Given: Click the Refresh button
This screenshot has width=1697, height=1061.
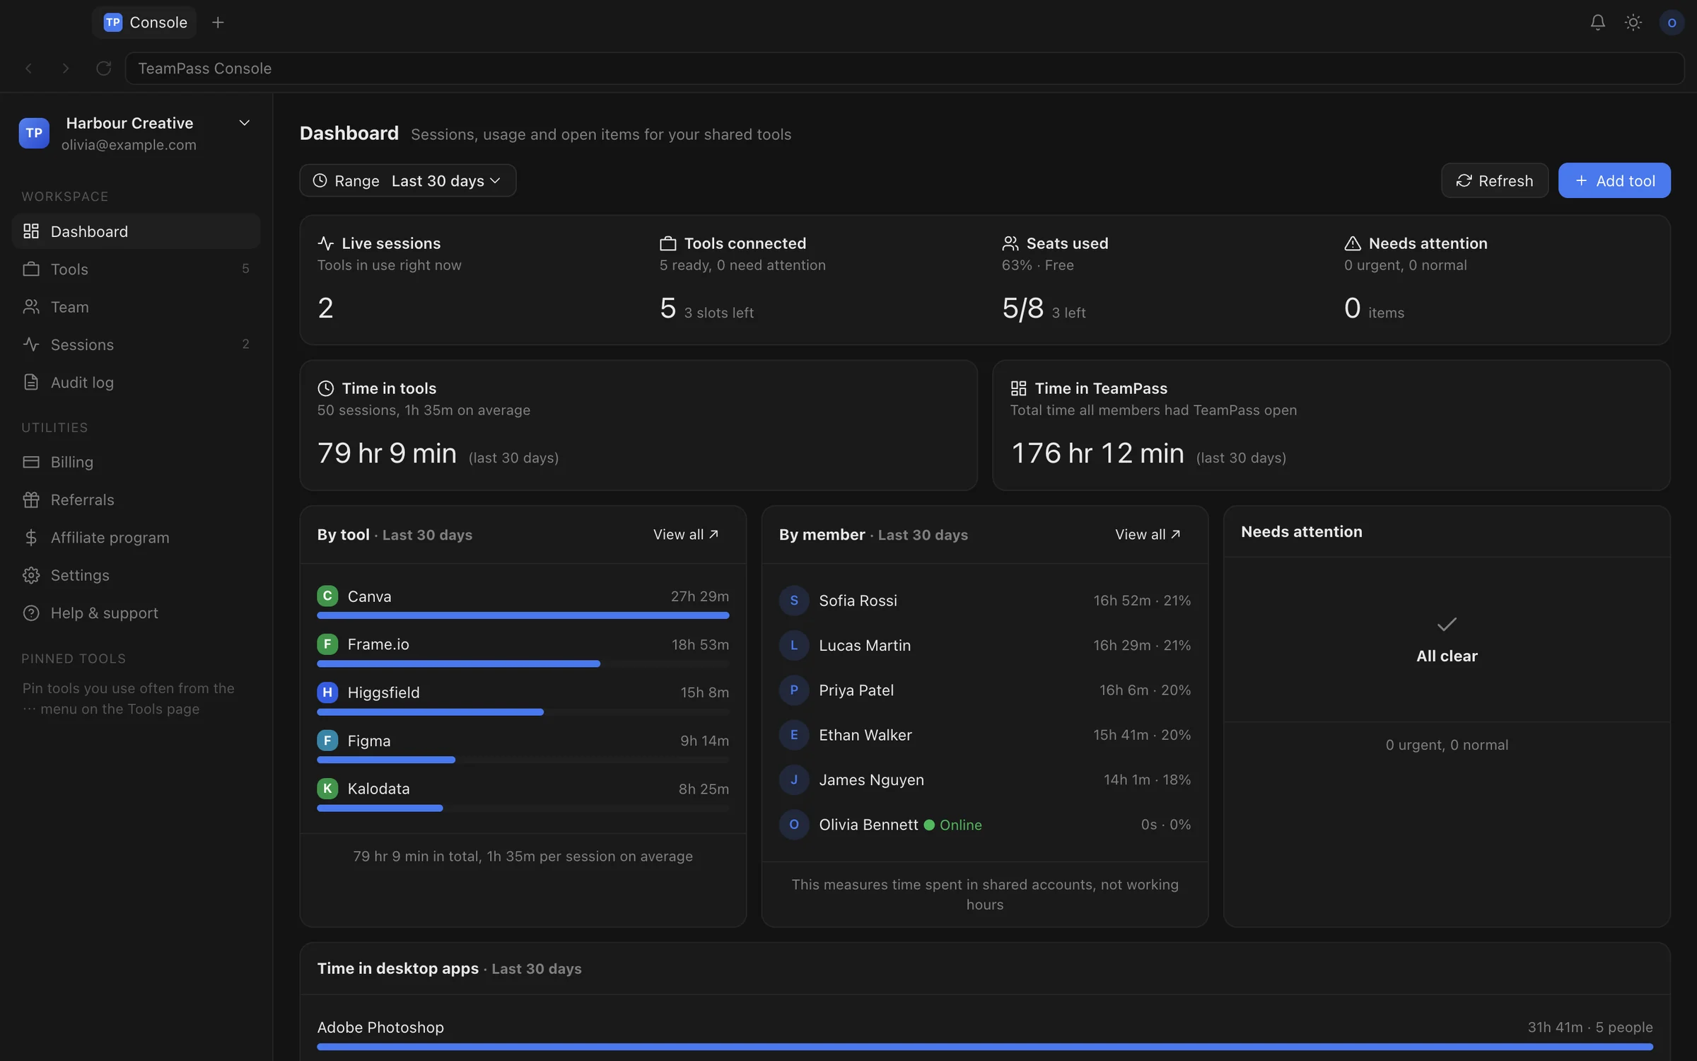Looking at the screenshot, I should 1494,180.
